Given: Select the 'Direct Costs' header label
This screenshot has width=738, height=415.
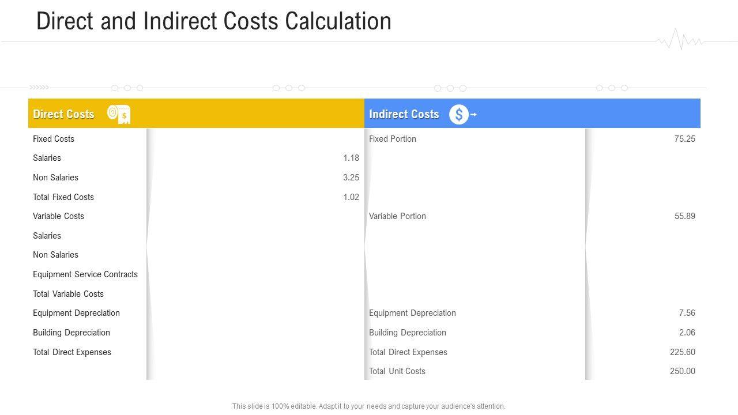Looking at the screenshot, I should pyautogui.click(x=63, y=114).
